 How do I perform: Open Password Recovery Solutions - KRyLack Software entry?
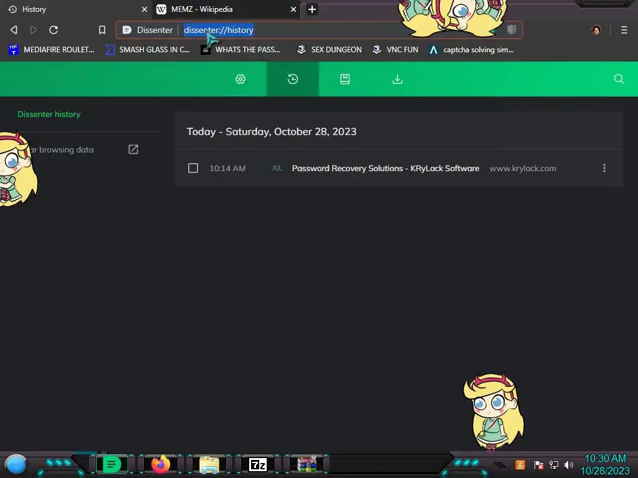[x=385, y=168]
